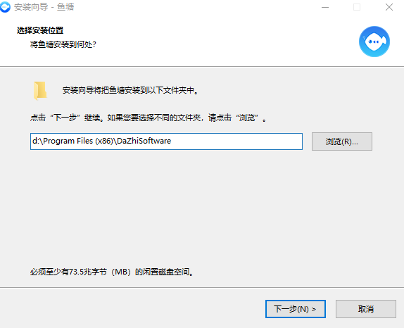Close the installer with the X button
404x328 pixels.
click(x=389, y=7)
